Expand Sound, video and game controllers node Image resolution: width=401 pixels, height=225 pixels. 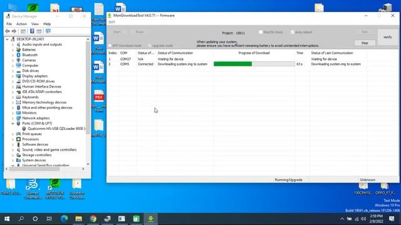coord(13,150)
